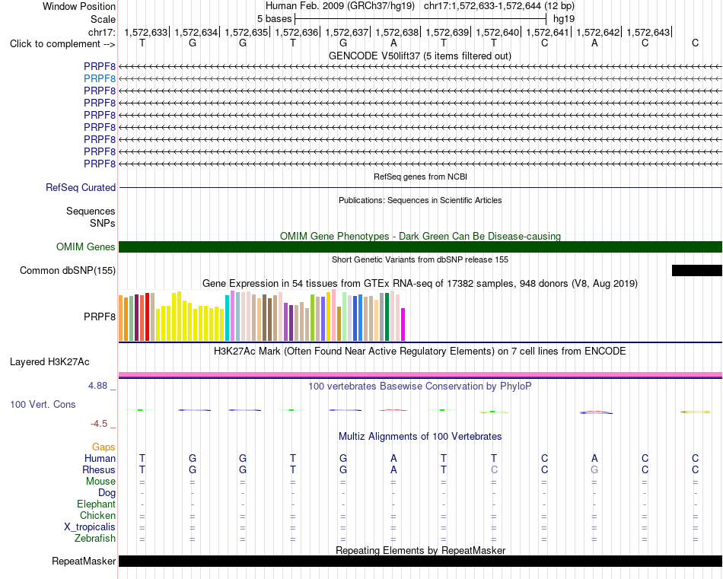This screenshot has height=579, width=723.
Task: Click the Elephant species label
Action: pyautogui.click(x=97, y=504)
